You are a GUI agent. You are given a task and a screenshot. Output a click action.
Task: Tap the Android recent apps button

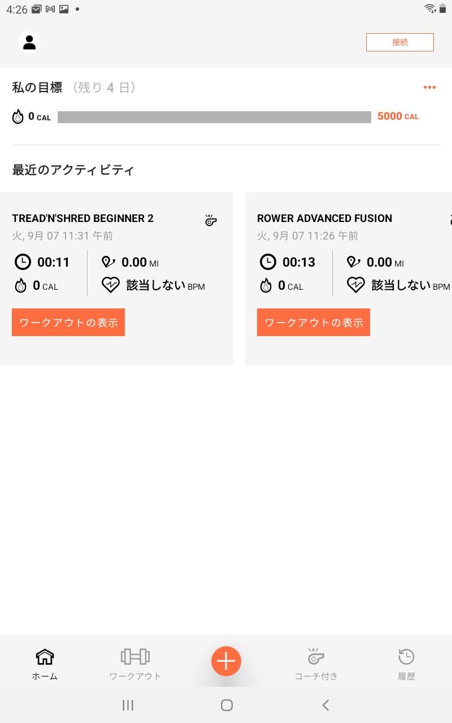click(128, 705)
